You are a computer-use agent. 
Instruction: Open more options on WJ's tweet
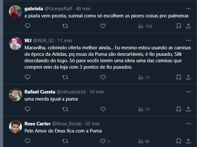tap(188, 41)
